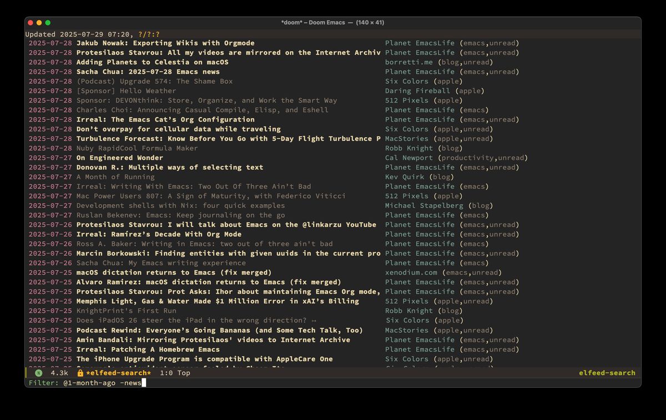Select Memphis Light, Gas & Water entry
Screen dimensions: 666x420
(218, 301)
